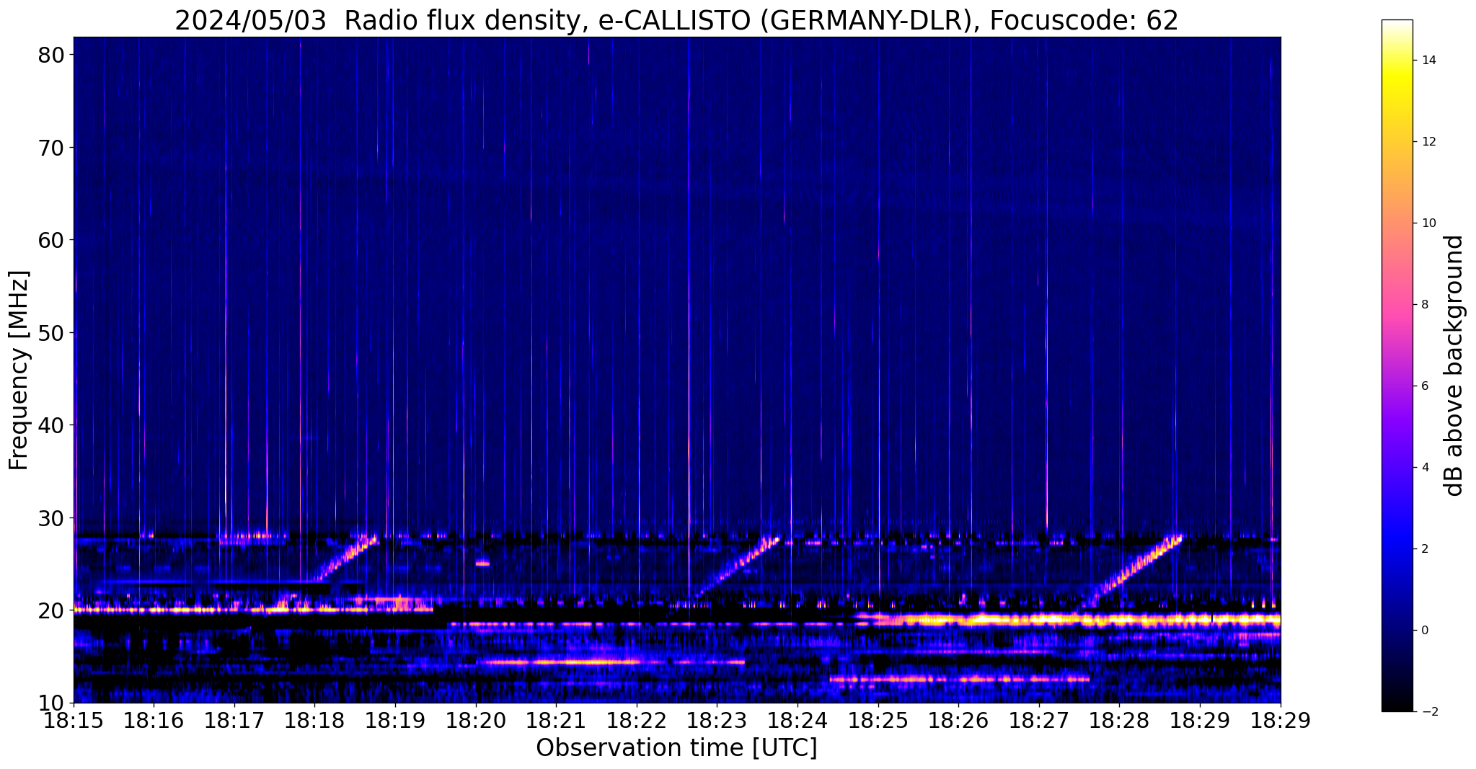Click the 40 tick on the frequency axis

click(51, 425)
